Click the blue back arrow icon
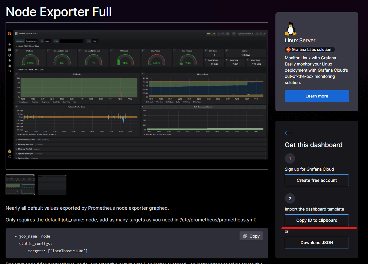This screenshot has width=368, height=264. click(x=289, y=133)
